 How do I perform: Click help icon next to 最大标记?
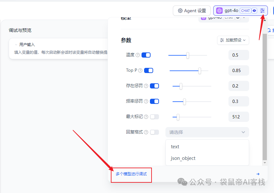(146, 117)
